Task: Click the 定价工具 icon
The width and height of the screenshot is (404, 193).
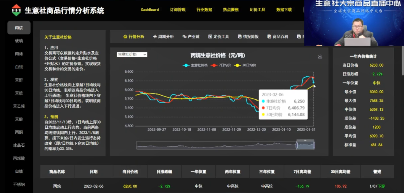Action: [210, 37]
